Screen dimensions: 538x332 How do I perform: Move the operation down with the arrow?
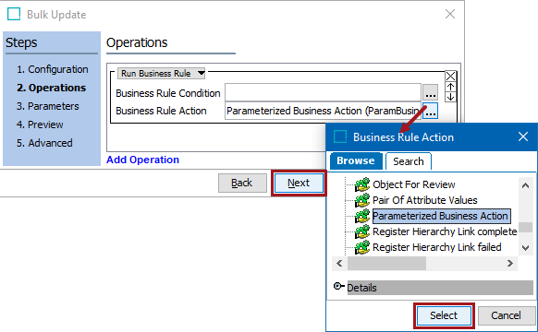(450, 97)
